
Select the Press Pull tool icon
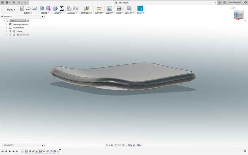(56, 9)
